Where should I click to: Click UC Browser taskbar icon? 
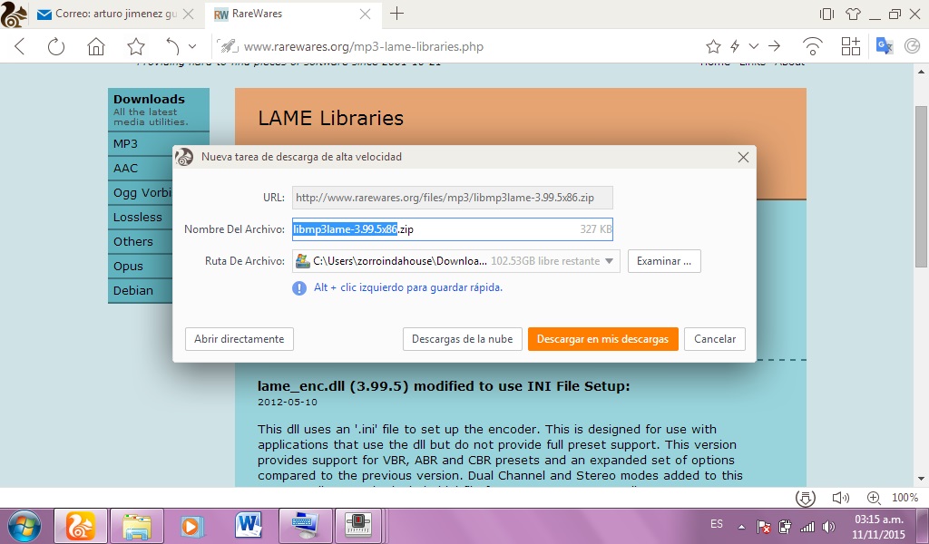(81, 526)
